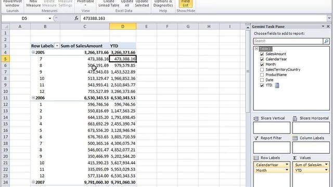Click the Values sigma icon
The width and height of the screenshot is (333, 187).
click(x=295, y=158)
